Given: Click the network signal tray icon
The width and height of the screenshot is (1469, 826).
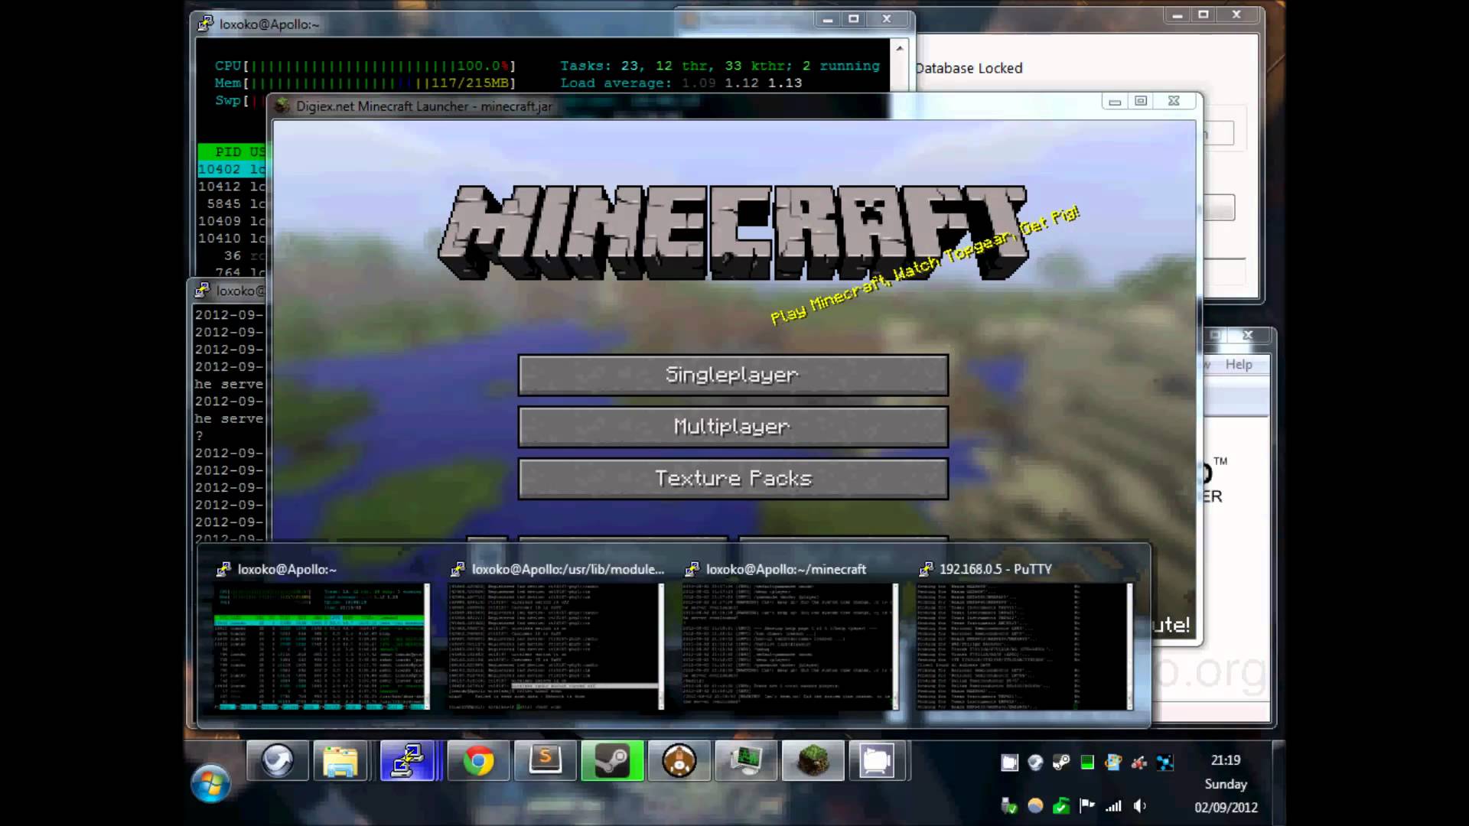Looking at the screenshot, I should point(1113,805).
